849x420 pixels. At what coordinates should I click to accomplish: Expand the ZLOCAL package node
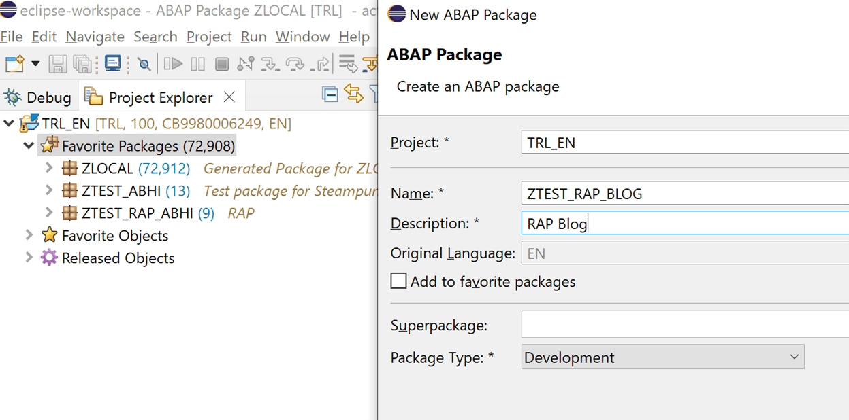(49, 168)
